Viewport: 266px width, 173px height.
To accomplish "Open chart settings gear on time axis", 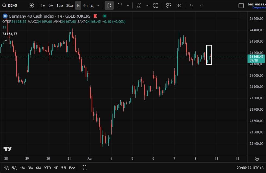I will click(257, 159).
